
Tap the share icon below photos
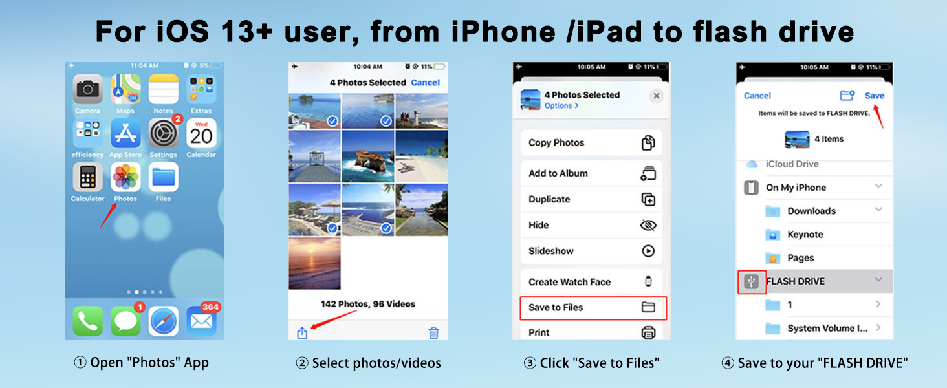point(302,332)
